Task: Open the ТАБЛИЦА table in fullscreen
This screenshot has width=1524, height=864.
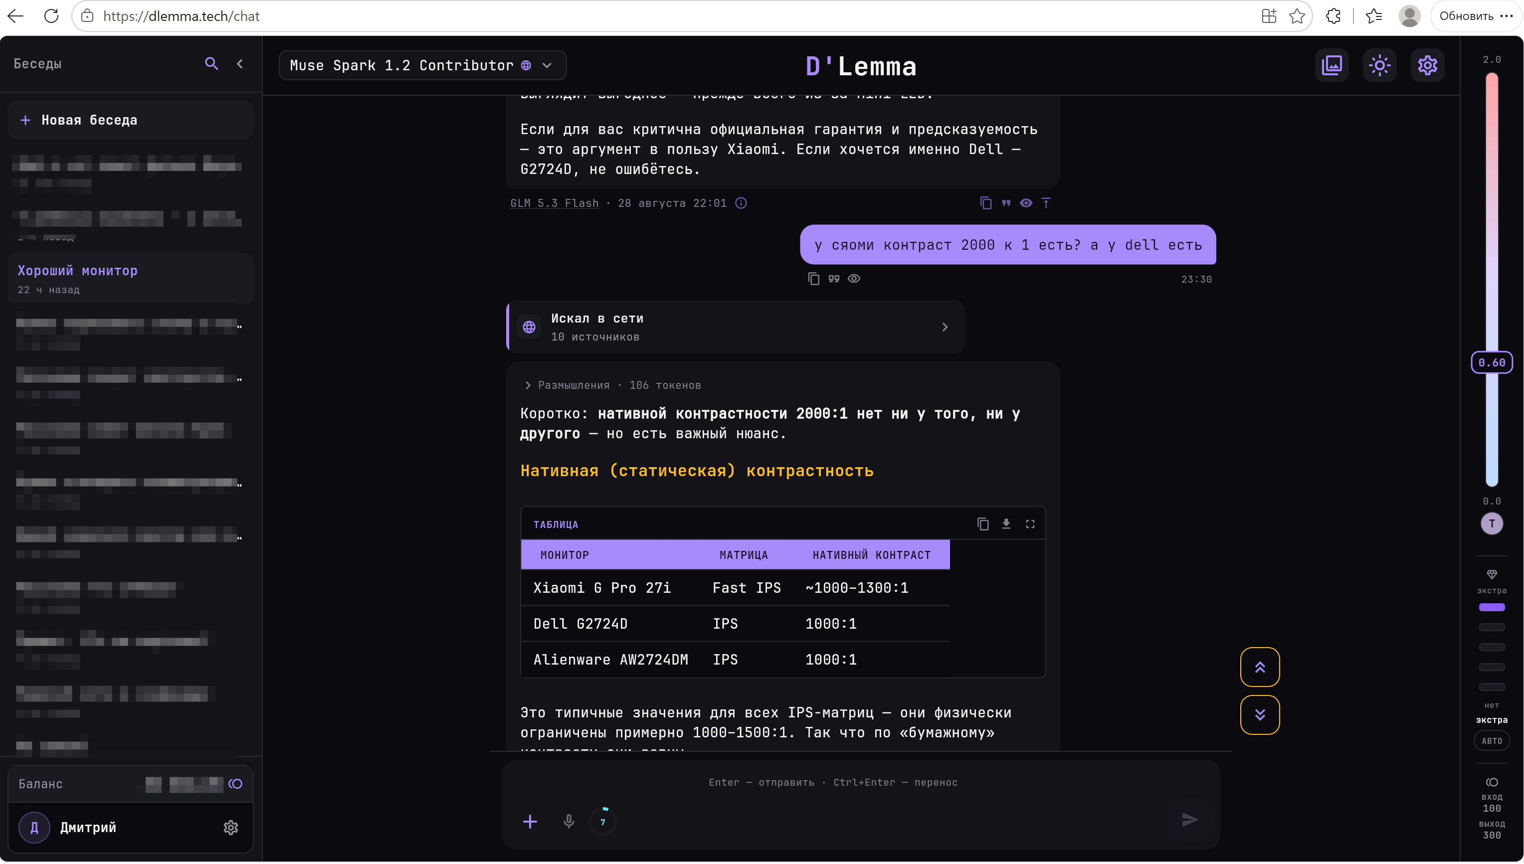Action: click(x=1030, y=524)
